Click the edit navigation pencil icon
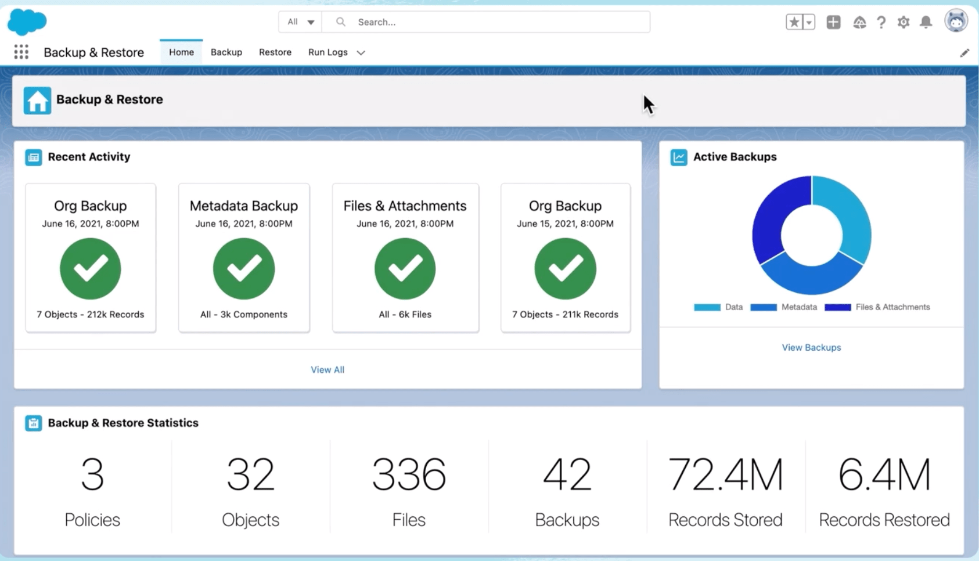 pos(964,53)
